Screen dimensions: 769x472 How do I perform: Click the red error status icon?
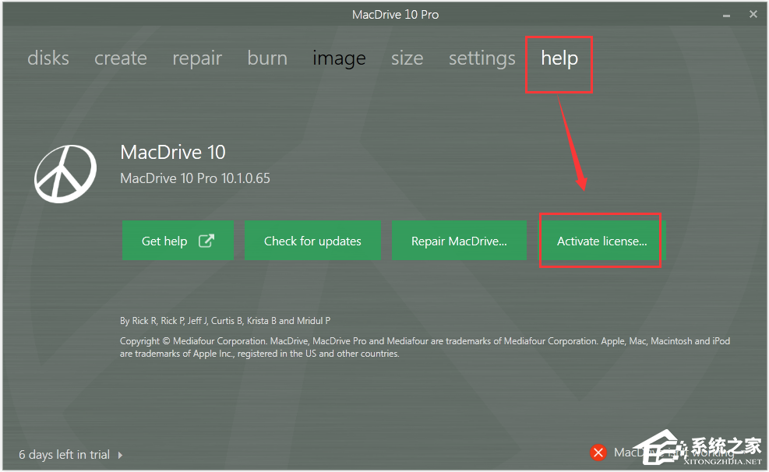click(x=598, y=453)
